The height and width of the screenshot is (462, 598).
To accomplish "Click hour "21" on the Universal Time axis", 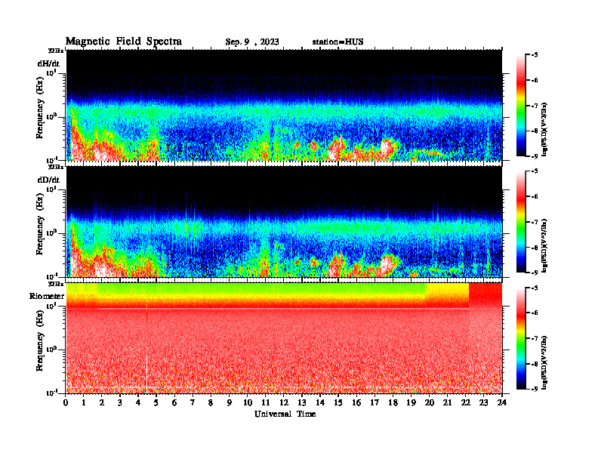I will click(x=447, y=403).
